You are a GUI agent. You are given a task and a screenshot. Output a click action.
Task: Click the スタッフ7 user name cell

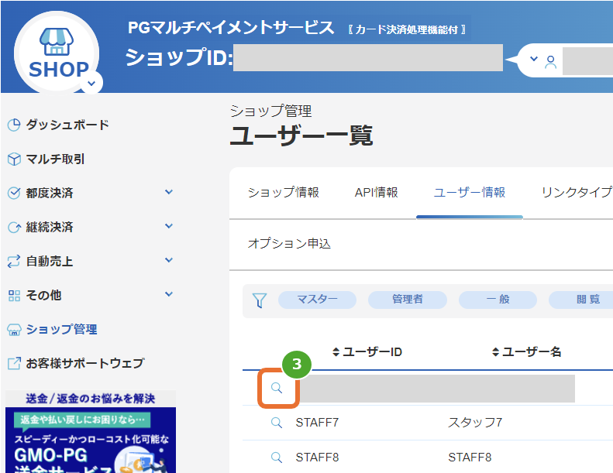click(475, 422)
